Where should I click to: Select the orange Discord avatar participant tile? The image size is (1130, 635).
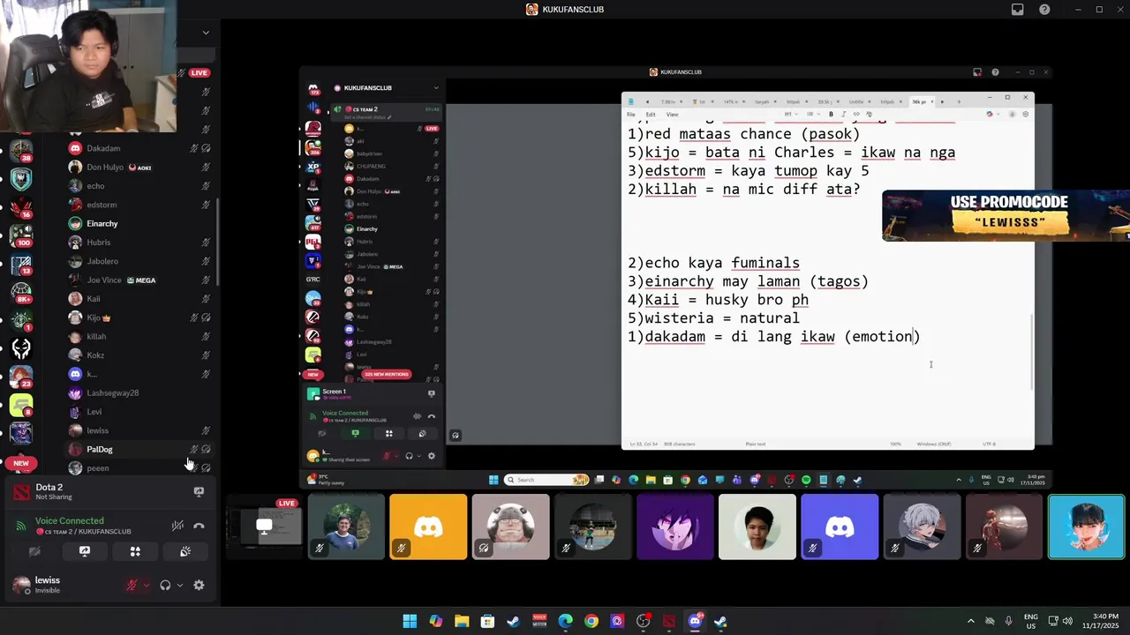pyautogui.click(x=428, y=527)
